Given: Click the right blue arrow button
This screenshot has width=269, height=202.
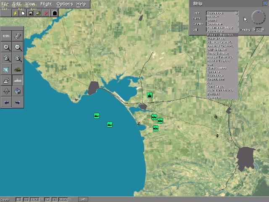Looking at the screenshot, I should click(x=18, y=102).
